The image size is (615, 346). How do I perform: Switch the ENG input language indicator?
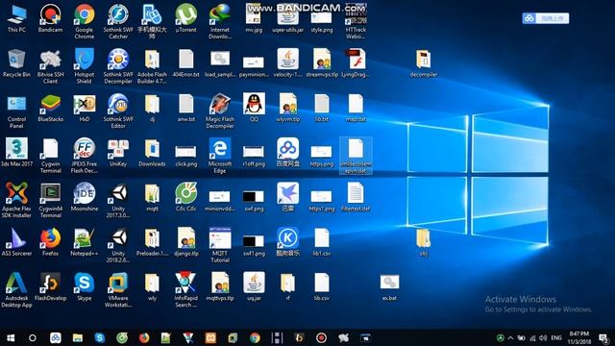pyautogui.click(x=556, y=337)
